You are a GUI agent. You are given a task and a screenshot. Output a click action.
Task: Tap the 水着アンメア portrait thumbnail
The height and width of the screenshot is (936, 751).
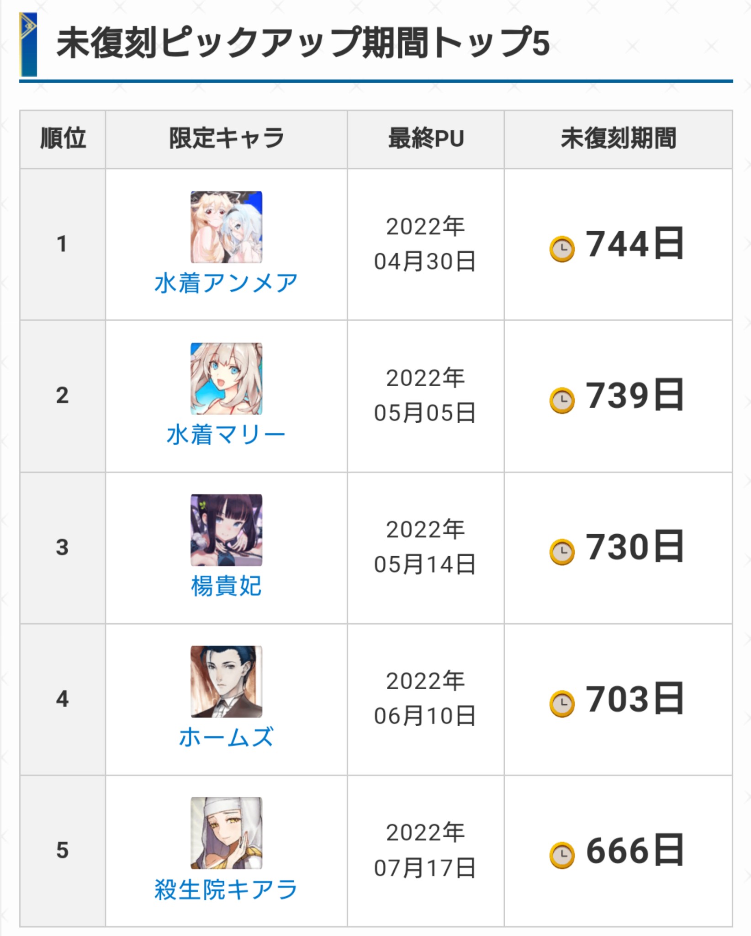[x=226, y=227]
